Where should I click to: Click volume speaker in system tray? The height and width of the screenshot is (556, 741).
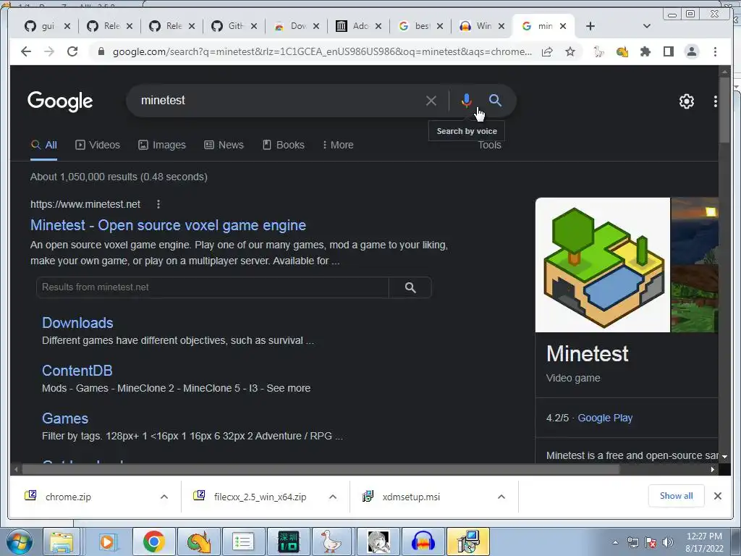coord(667,542)
